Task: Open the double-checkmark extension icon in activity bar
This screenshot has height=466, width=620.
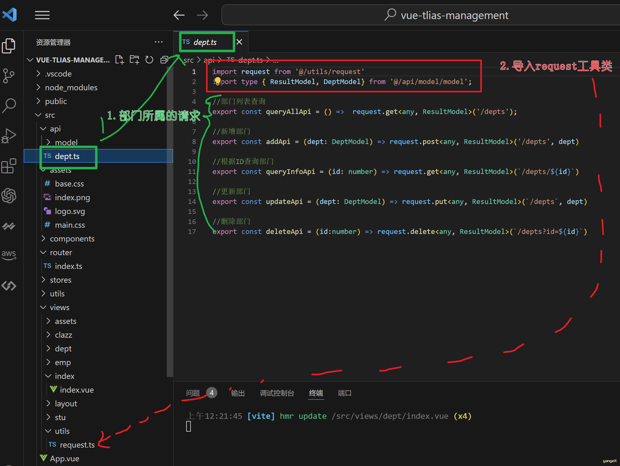Action: (9, 226)
